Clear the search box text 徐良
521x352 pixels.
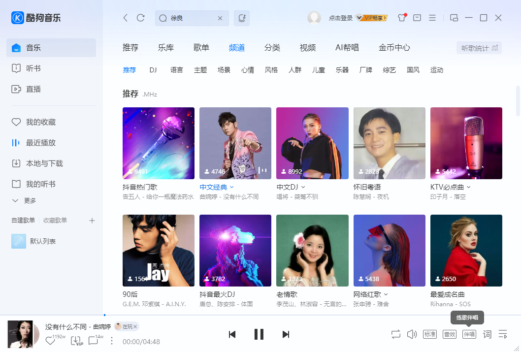(x=220, y=18)
